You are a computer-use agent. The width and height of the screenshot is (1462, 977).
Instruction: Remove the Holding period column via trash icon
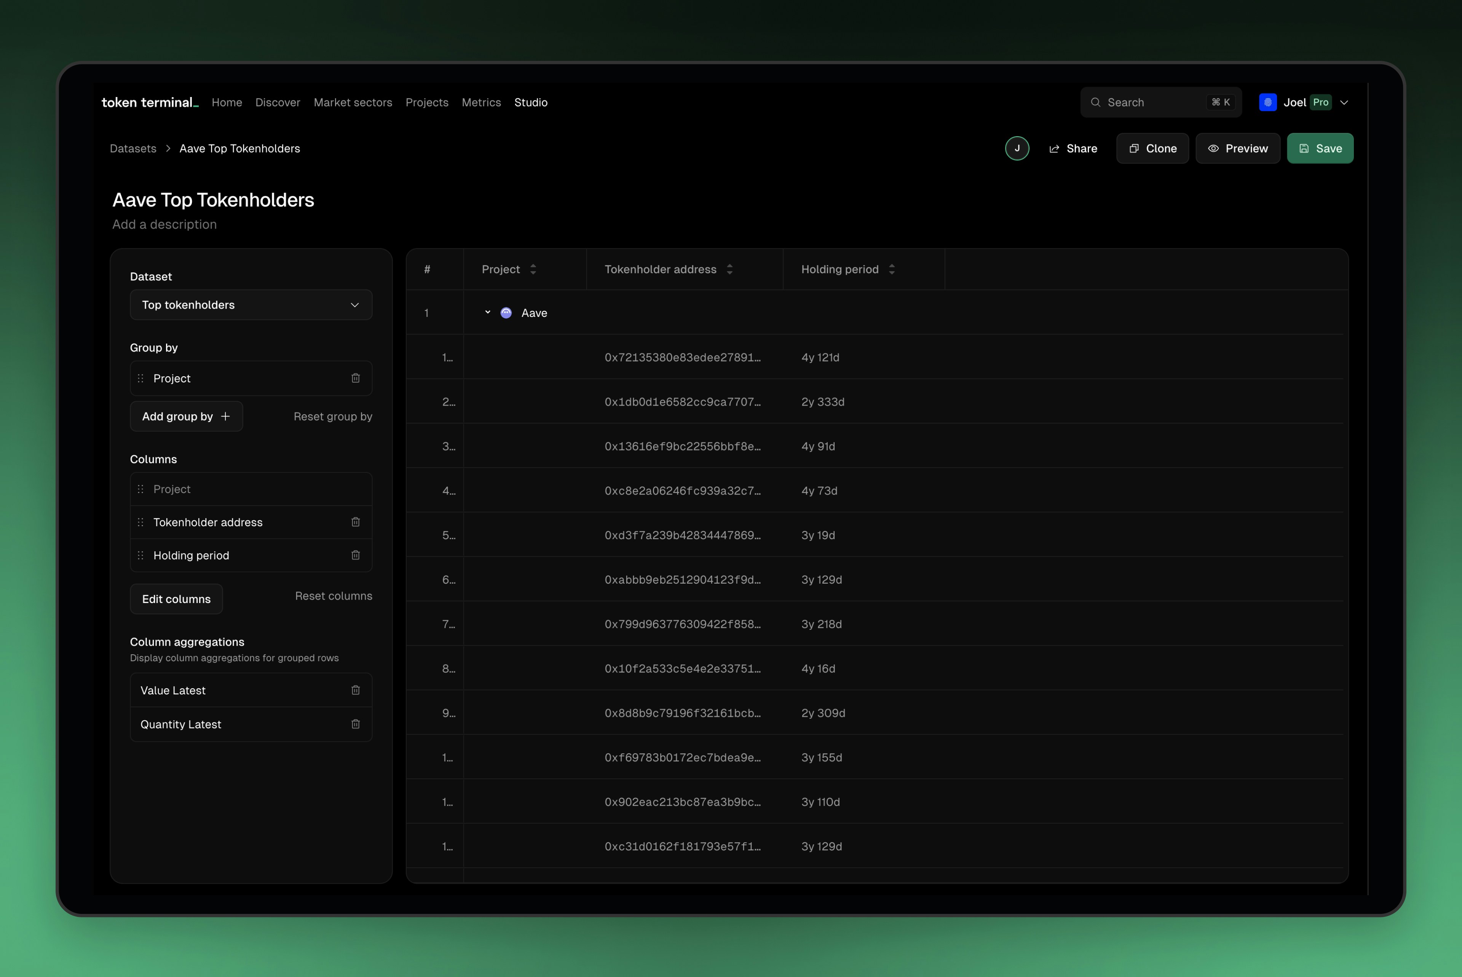(355, 555)
